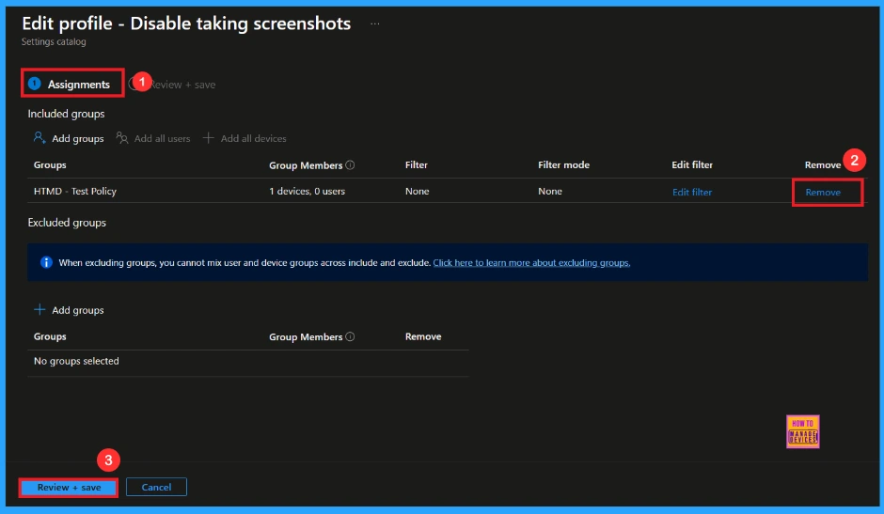Click Filter mode value None for HTMD - Test Policy
The width and height of the screenshot is (884, 514).
click(550, 191)
